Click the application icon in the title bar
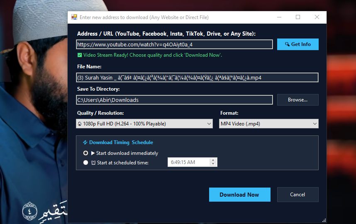 point(74,17)
